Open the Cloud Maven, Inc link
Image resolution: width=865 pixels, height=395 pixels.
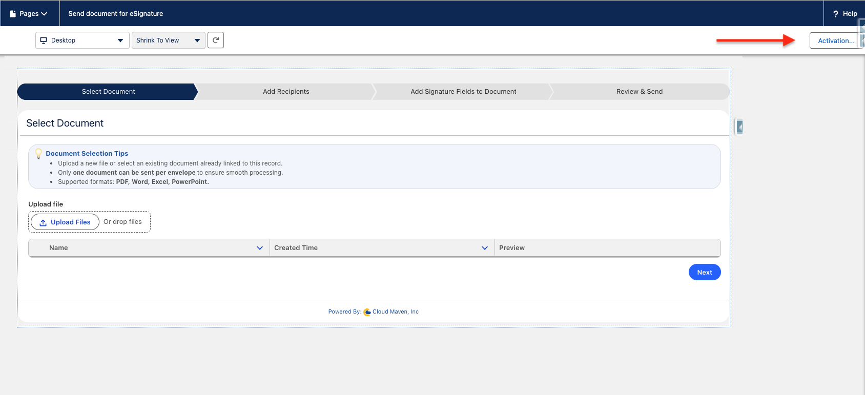(x=396, y=311)
